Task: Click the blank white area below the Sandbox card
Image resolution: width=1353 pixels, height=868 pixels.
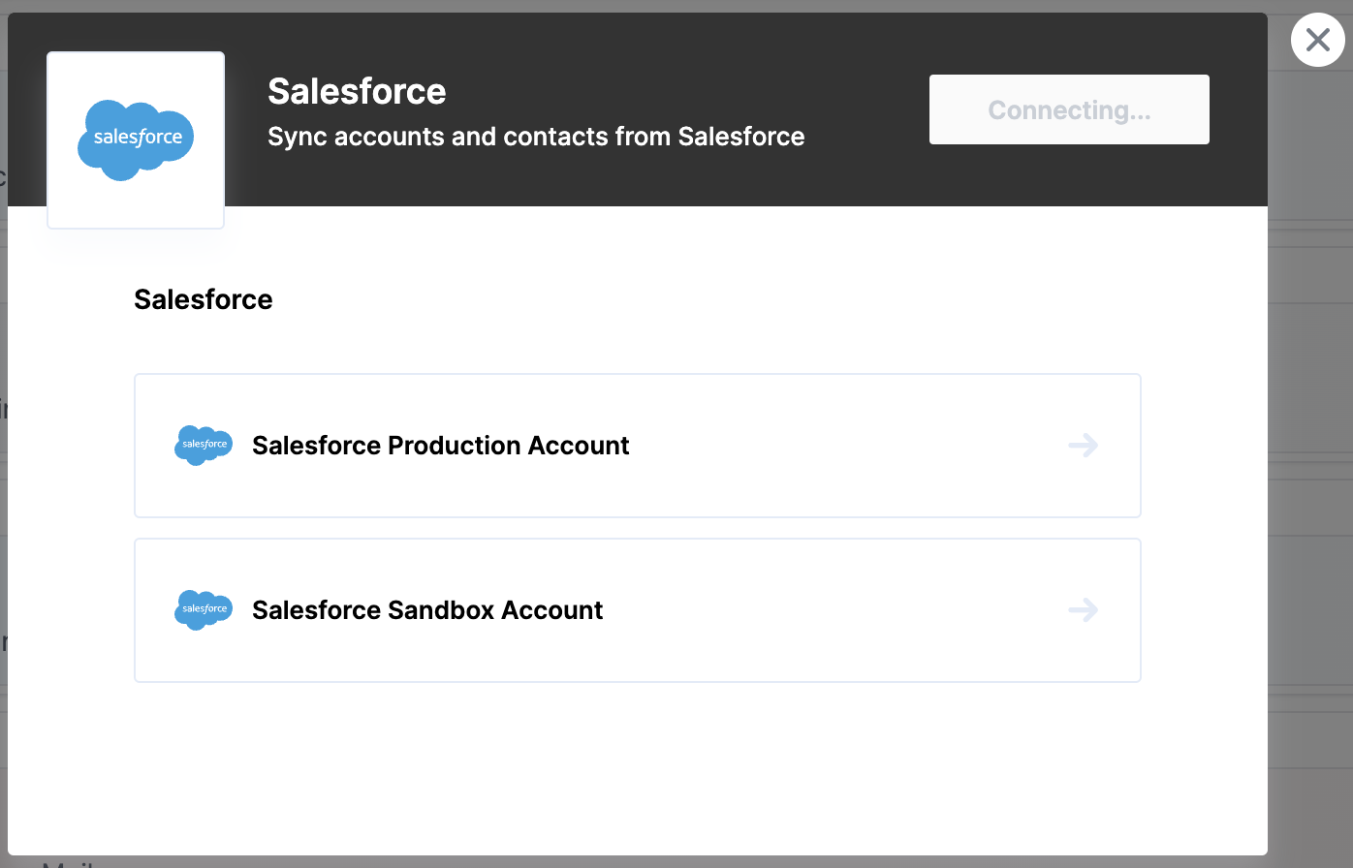Action: coord(637,765)
